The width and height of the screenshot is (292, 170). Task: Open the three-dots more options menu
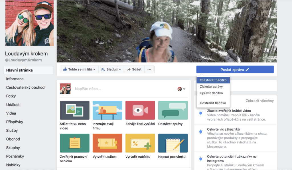(149, 69)
